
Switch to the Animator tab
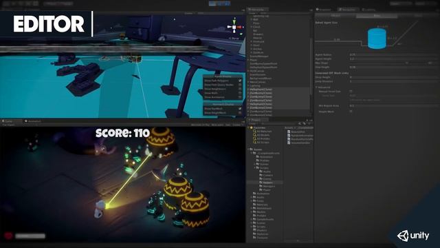click(33, 121)
